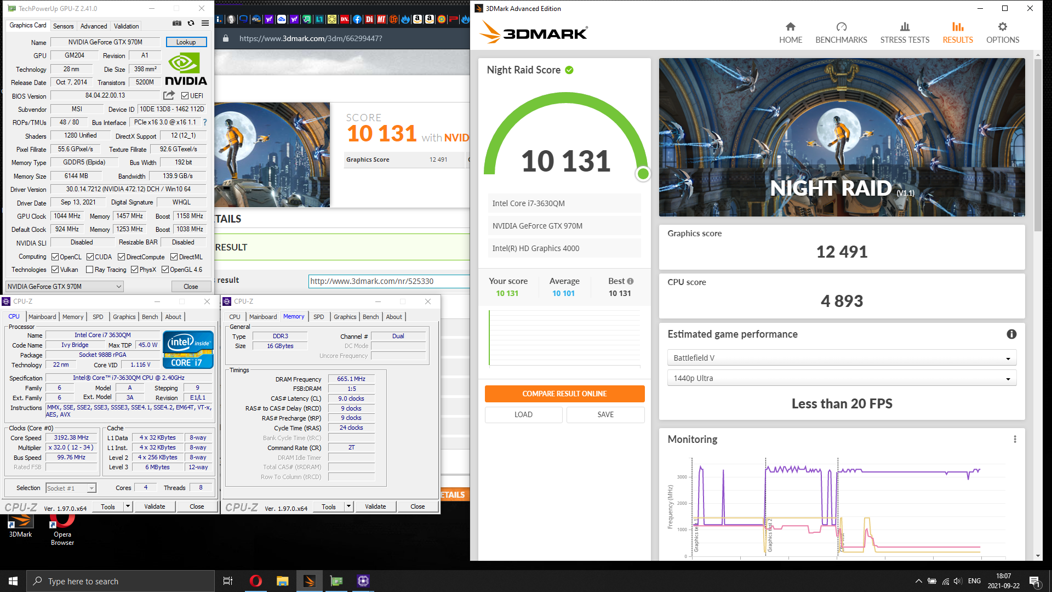1052x592 pixels.
Task: Open SPD tab in right CPU-Z window
Action: (x=319, y=317)
